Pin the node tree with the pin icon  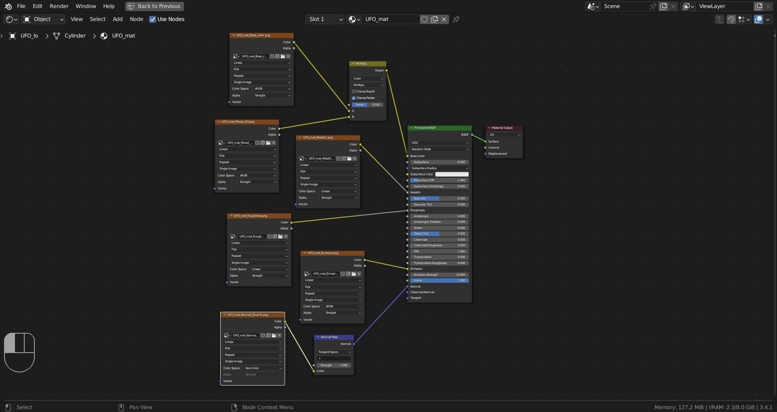pos(456,19)
